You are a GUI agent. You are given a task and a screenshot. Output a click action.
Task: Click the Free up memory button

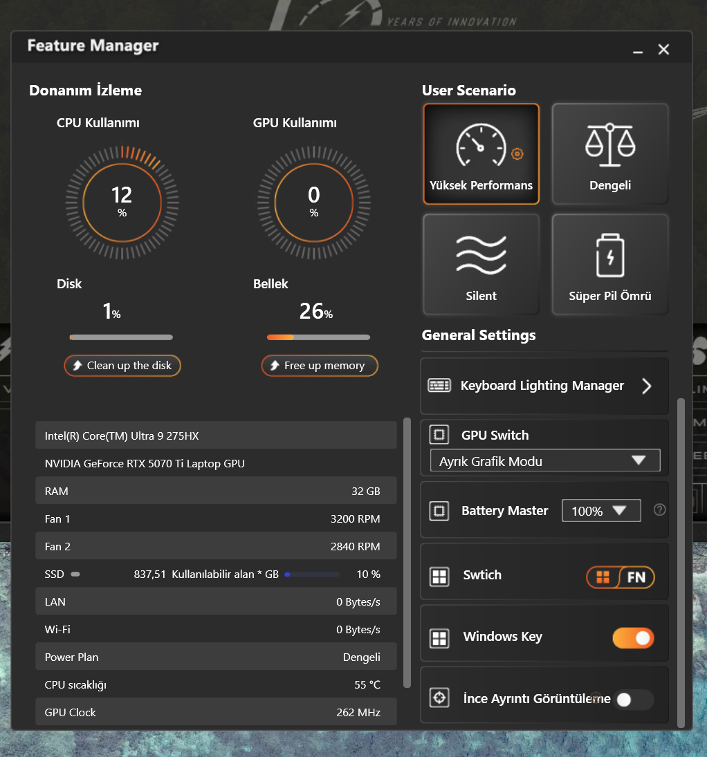(320, 366)
